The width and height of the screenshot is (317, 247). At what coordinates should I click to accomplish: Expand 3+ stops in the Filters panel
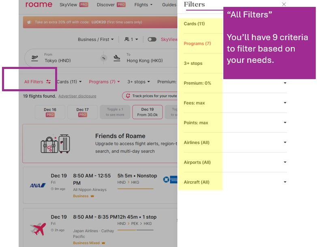click(193, 63)
